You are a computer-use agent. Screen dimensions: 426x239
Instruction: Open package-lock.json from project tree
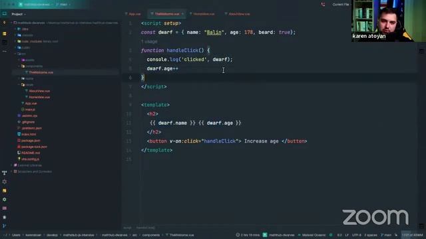pos(32,147)
